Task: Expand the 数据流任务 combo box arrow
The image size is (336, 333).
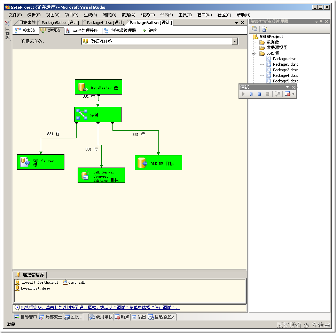Action: click(235, 41)
